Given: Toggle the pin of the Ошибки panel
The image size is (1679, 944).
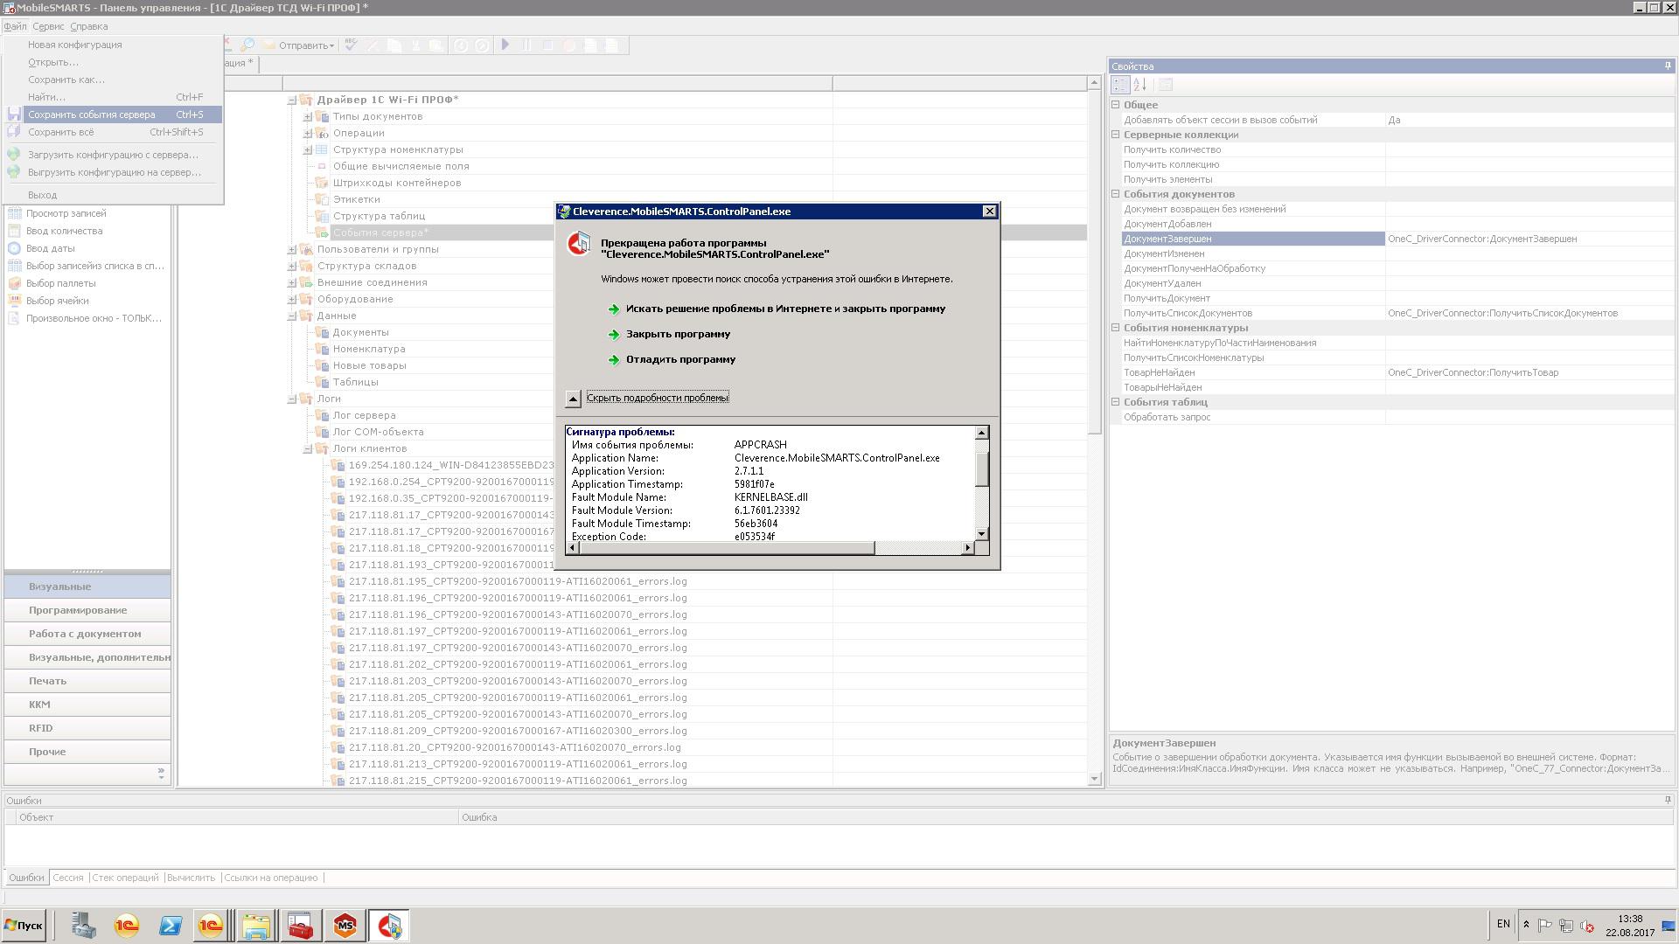Looking at the screenshot, I should coord(1668,801).
